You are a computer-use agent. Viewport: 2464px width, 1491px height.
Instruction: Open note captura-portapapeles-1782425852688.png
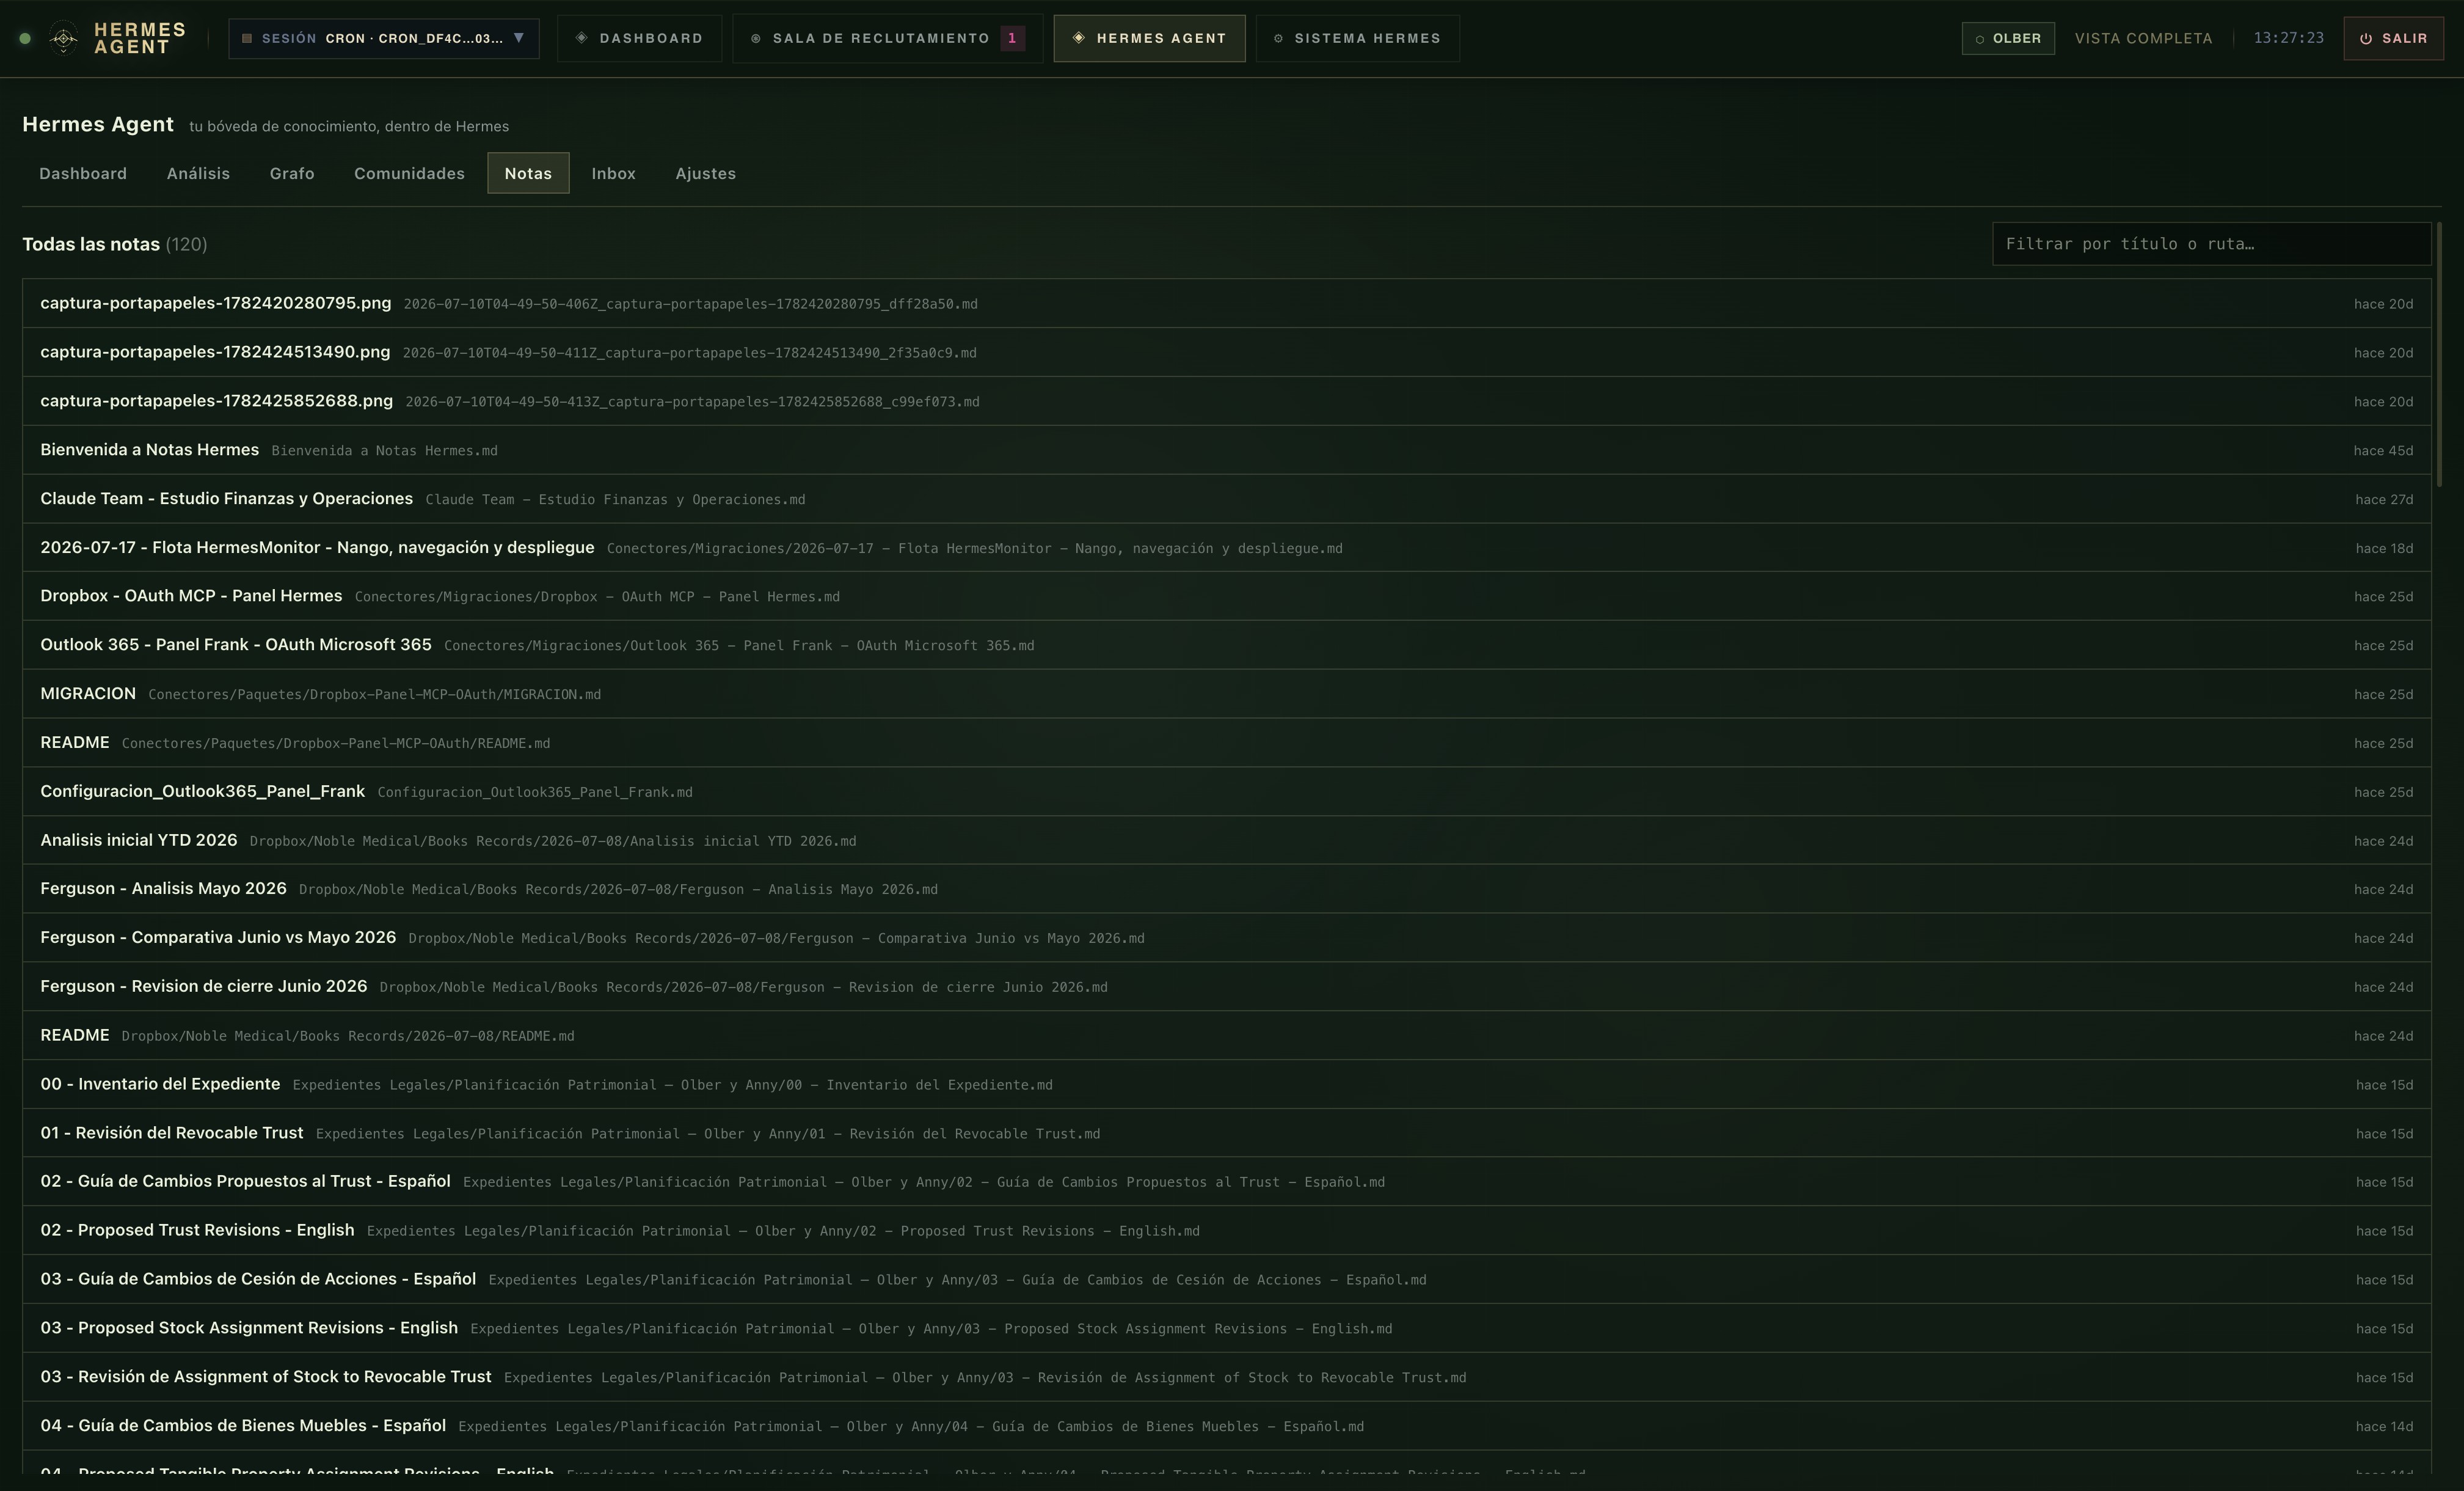pos(1226,401)
